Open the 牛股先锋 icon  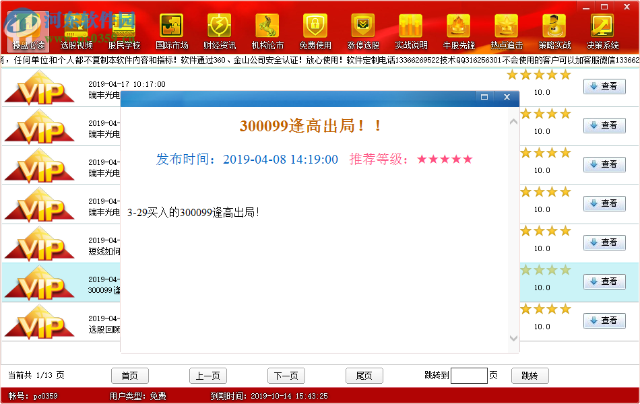point(458,30)
